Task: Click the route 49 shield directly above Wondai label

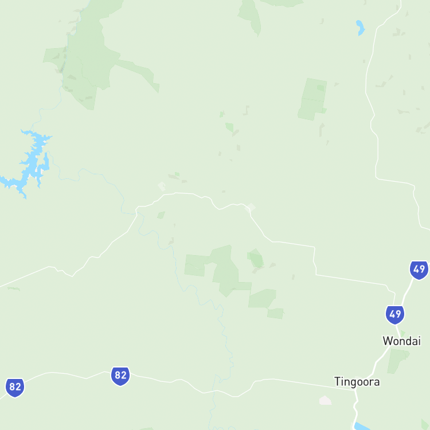Action: [395, 315]
